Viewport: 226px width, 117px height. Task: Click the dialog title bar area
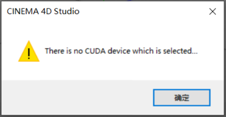[113, 12]
